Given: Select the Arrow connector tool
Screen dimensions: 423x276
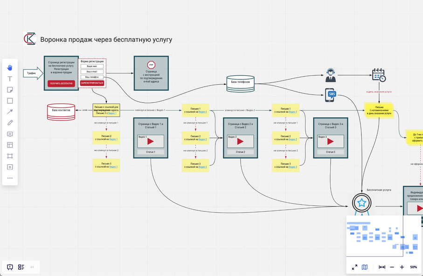Looking at the screenshot, I should (10, 112).
